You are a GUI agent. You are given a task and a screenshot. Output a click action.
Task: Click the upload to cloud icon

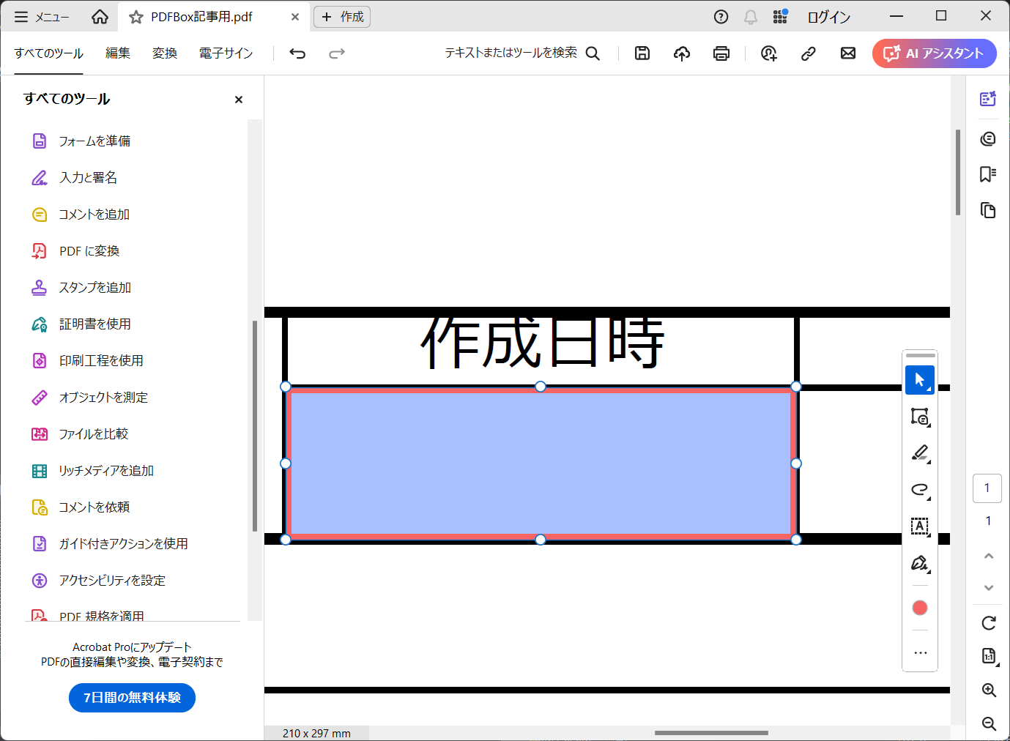point(682,53)
